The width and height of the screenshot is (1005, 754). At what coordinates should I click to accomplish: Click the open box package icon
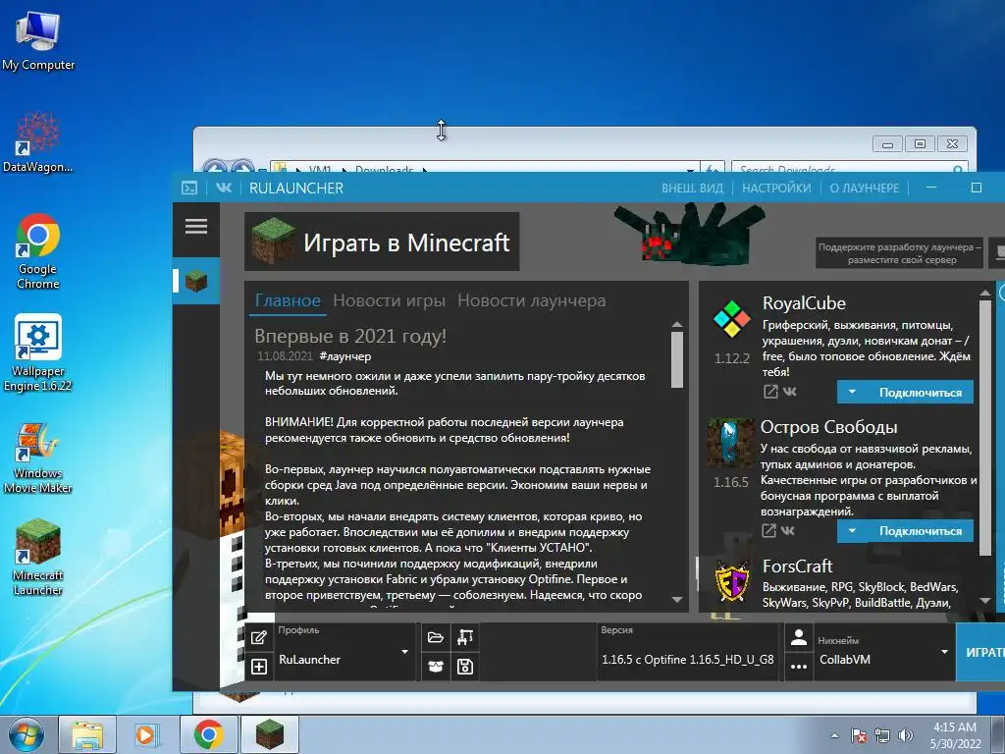pyautogui.click(x=435, y=667)
